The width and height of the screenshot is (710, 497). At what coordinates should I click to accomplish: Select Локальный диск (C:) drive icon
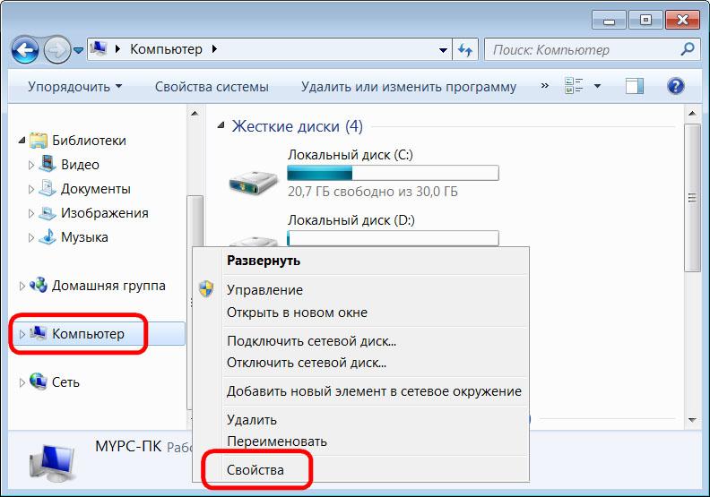(253, 182)
